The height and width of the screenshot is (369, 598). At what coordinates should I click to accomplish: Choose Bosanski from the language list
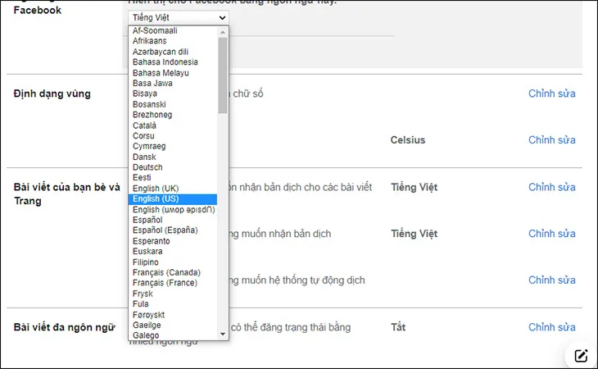(173, 104)
